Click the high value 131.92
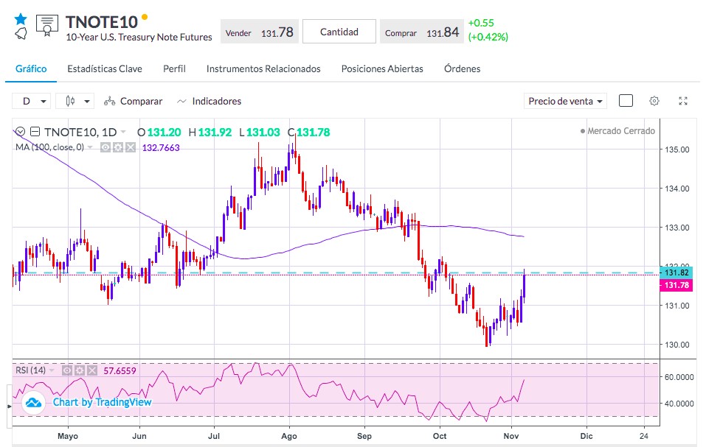706x447 pixels. pyautogui.click(x=215, y=132)
